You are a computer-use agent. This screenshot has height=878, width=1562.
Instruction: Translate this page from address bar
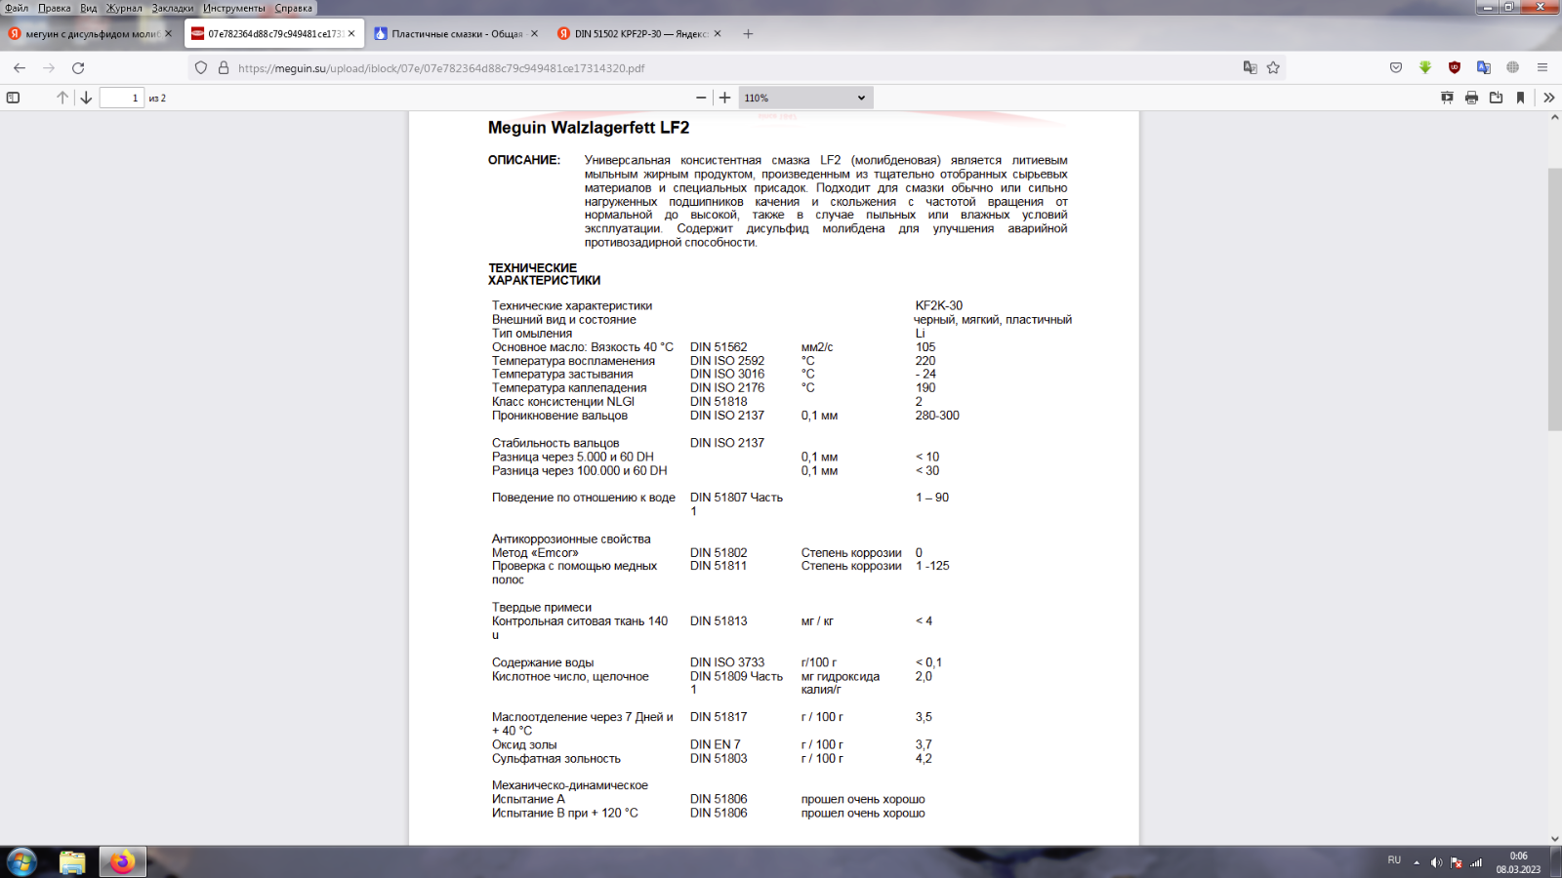click(x=1250, y=68)
